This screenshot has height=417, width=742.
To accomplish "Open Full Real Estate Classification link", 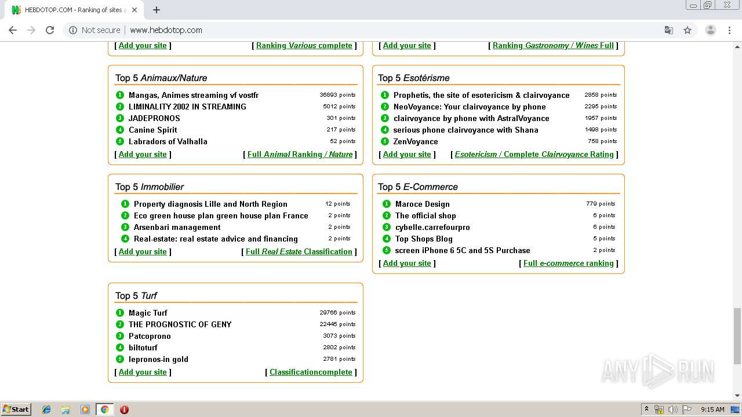I will pyautogui.click(x=299, y=251).
